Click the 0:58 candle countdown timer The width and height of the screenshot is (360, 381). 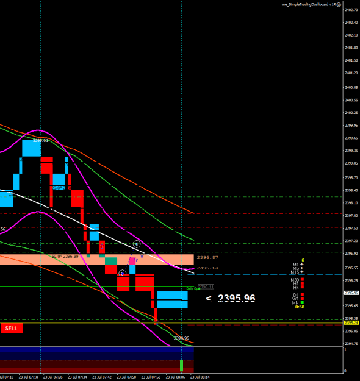[x=300, y=307]
